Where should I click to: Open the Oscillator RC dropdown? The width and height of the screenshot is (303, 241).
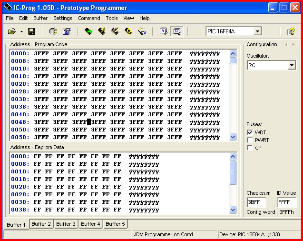click(x=292, y=65)
